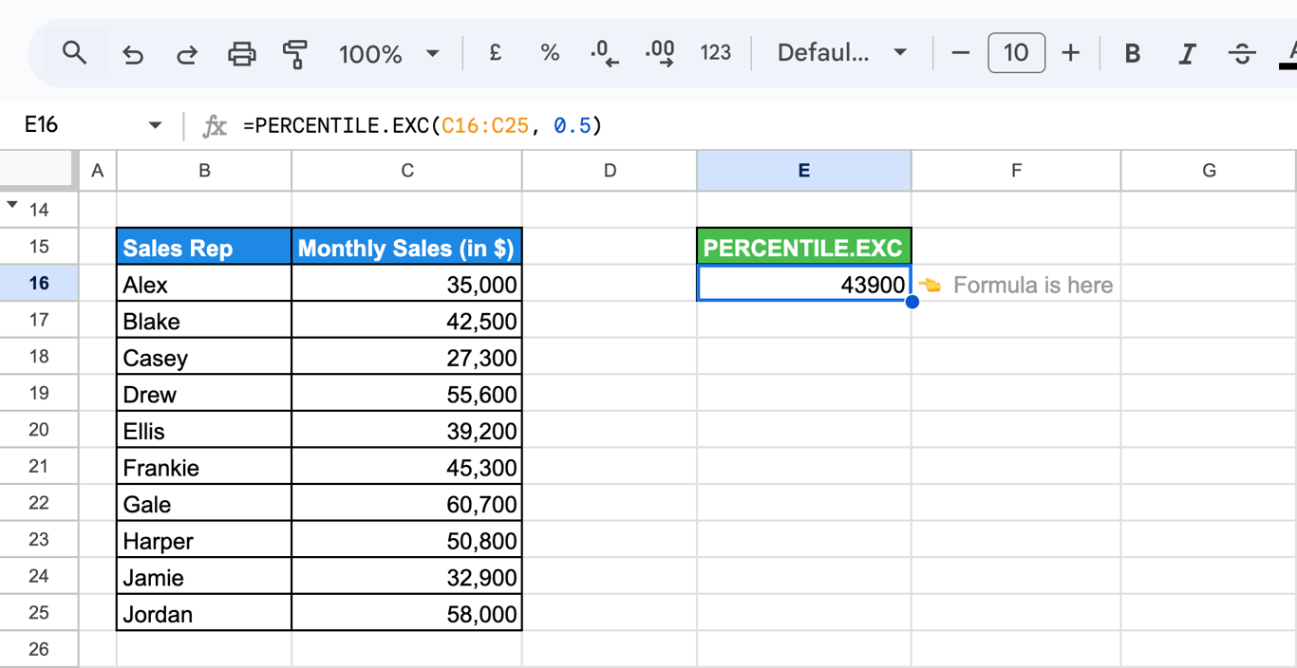Viewport: 1297px width, 668px height.
Task: Open the 100% zoom dropdown
Action: tap(389, 53)
